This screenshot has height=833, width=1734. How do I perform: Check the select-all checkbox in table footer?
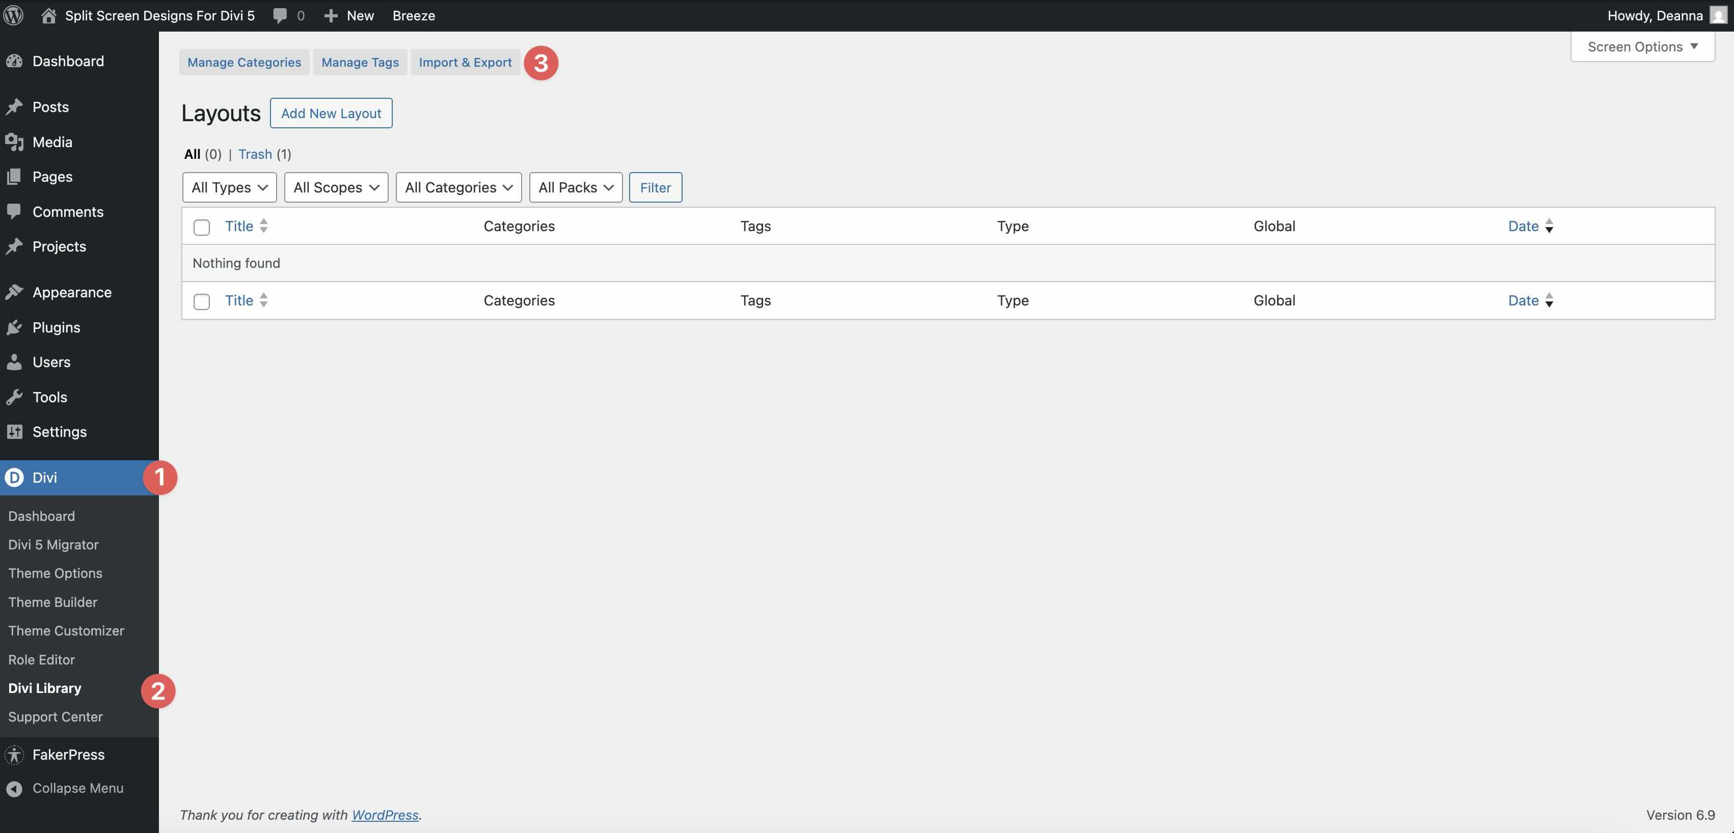[x=201, y=302]
